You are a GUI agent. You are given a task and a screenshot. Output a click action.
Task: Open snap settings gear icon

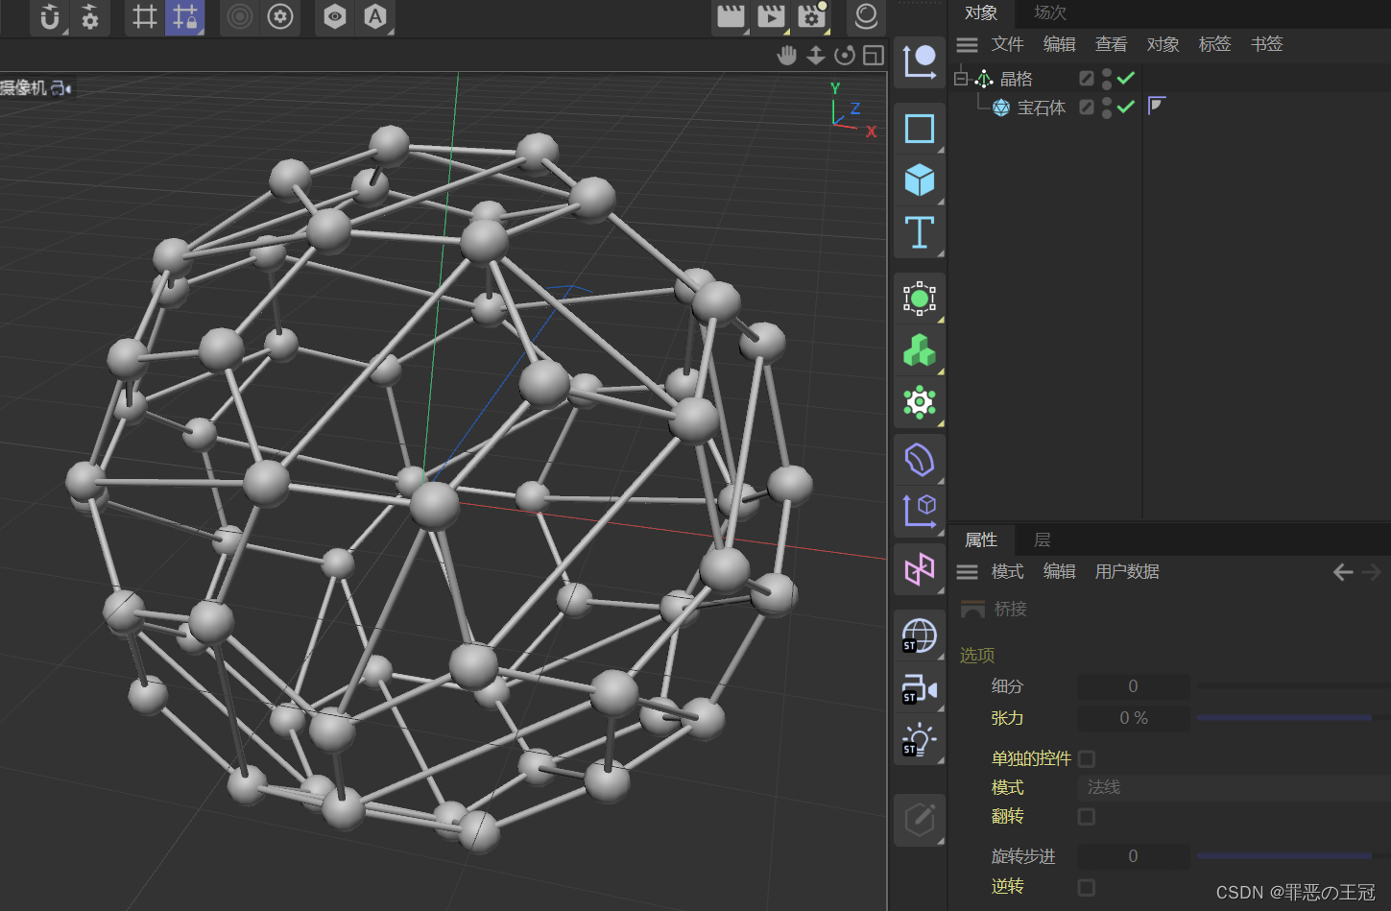tap(90, 16)
